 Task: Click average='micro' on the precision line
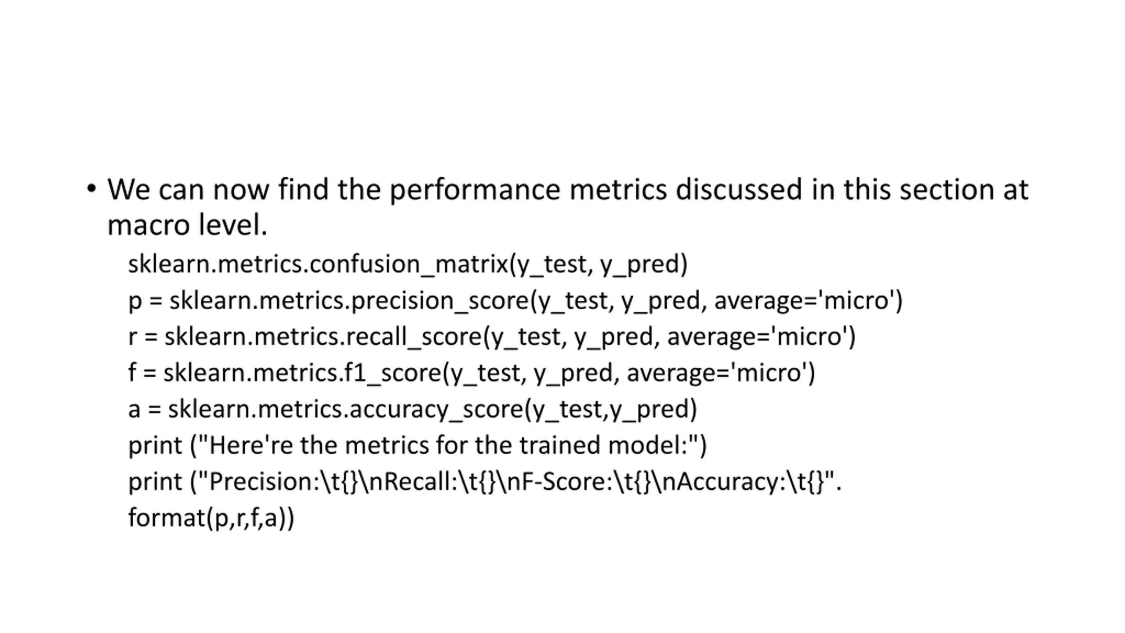coord(808,301)
